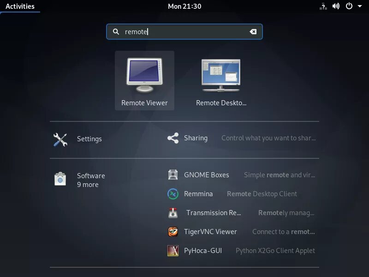369x277 pixels.
Task: Click the power icon in the top bar
Action: tap(349, 6)
